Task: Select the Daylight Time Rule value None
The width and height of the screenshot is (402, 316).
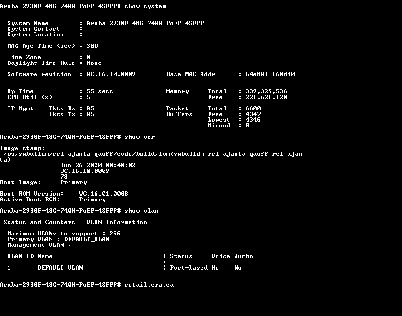Action: [94, 63]
